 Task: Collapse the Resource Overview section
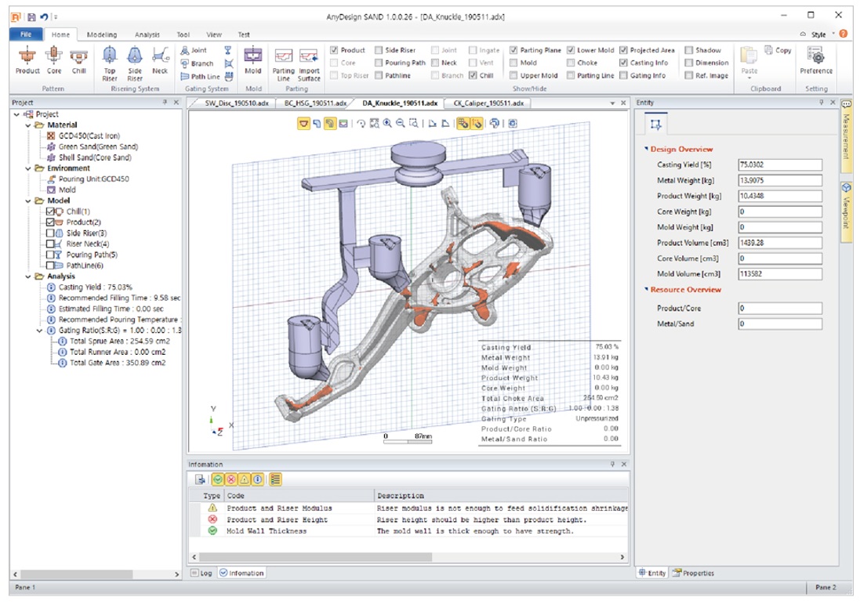tap(646, 289)
